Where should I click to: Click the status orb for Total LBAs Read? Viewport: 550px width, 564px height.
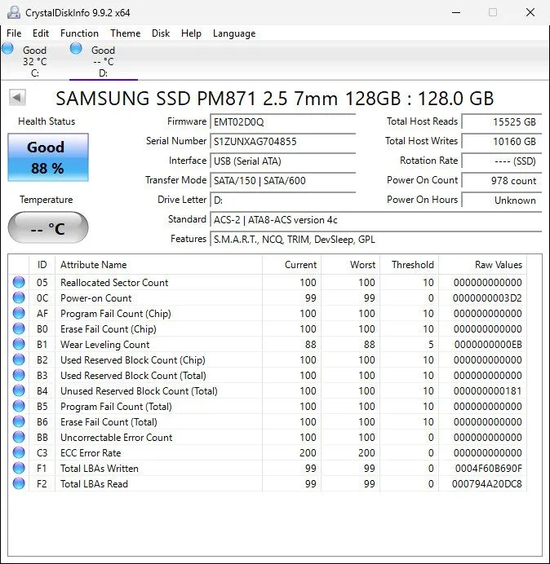click(x=19, y=483)
